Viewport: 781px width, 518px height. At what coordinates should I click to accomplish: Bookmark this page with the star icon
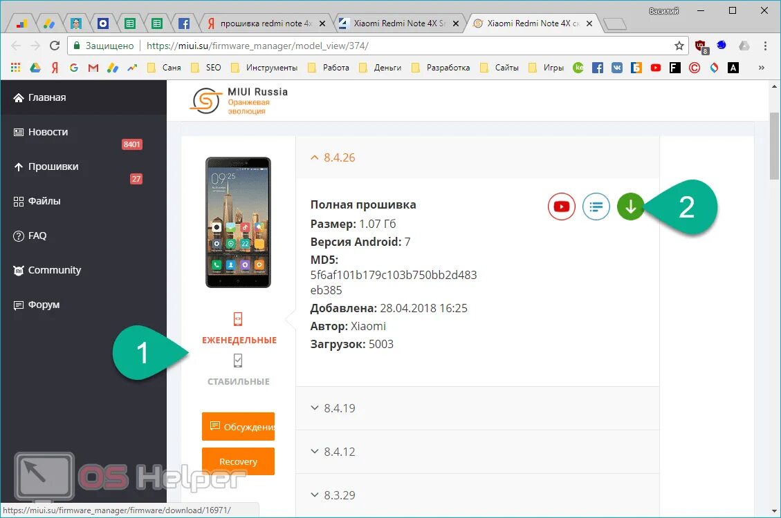679,46
